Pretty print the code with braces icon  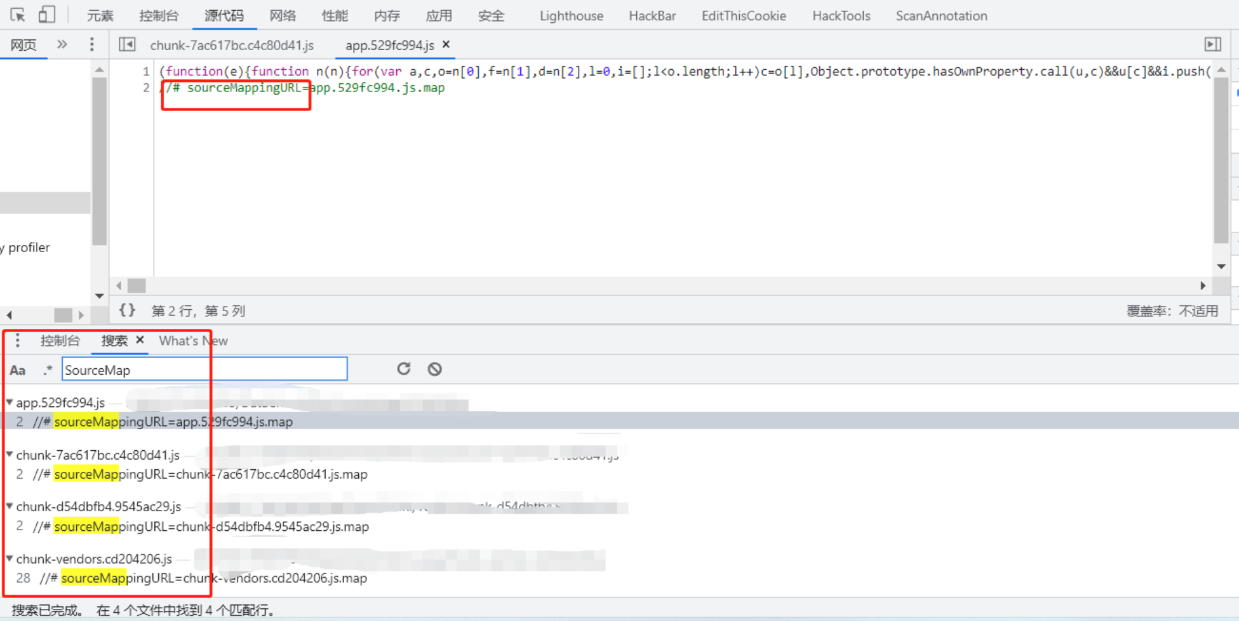pyautogui.click(x=127, y=310)
